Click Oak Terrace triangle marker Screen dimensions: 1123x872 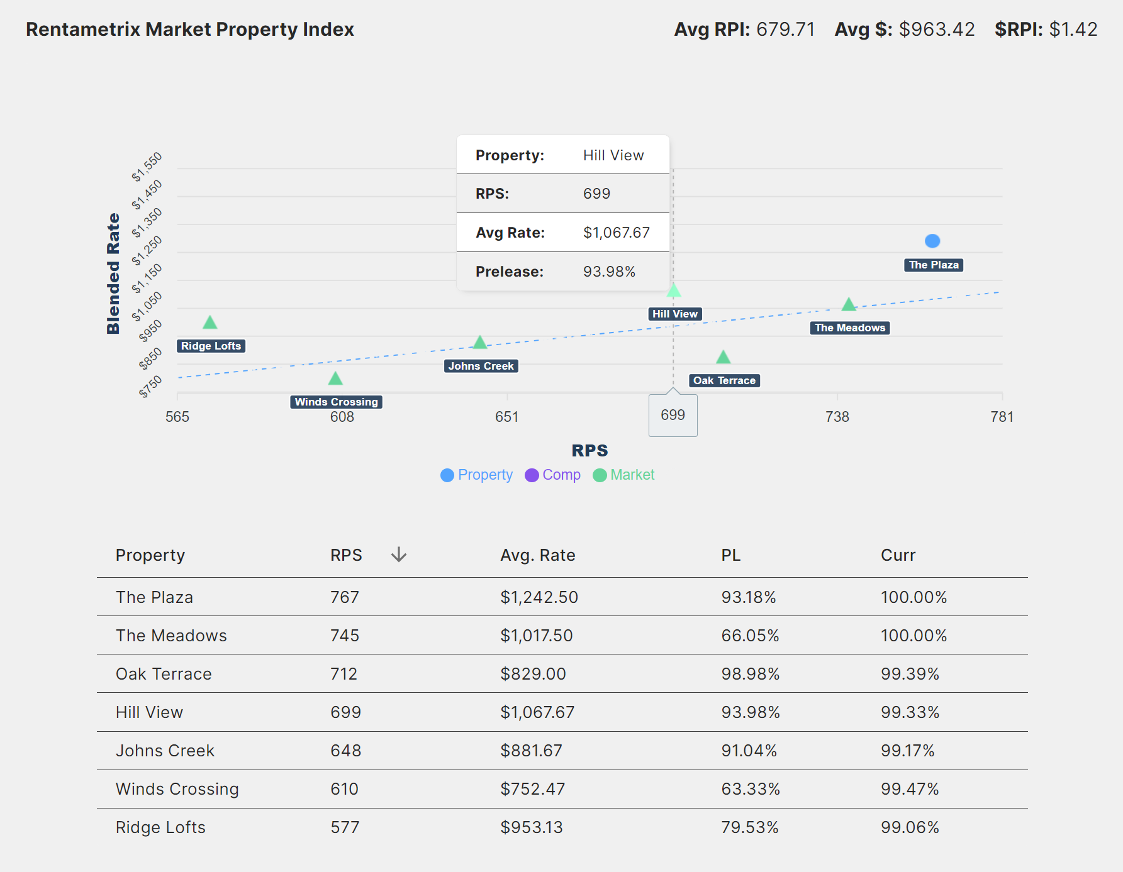723,358
